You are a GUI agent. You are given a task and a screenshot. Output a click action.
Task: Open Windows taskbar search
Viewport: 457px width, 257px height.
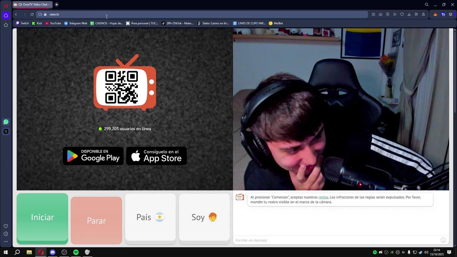[x=17, y=252]
